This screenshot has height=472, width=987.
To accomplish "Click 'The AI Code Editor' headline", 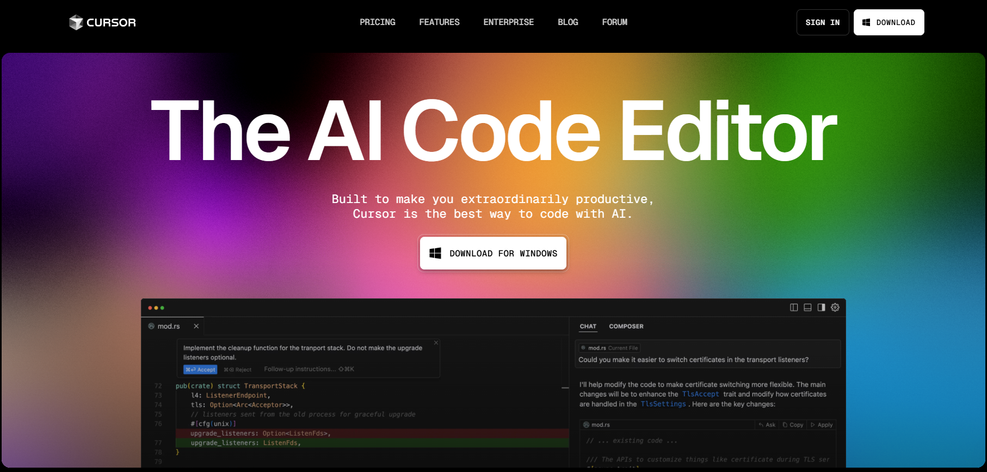I will tap(493, 131).
